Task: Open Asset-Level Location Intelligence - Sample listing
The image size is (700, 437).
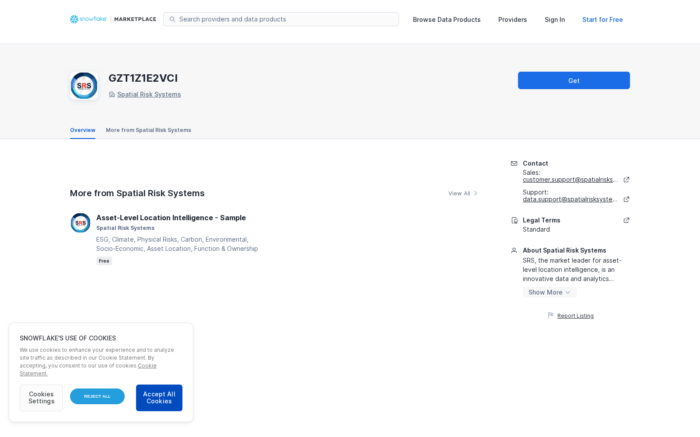Action: [171, 218]
